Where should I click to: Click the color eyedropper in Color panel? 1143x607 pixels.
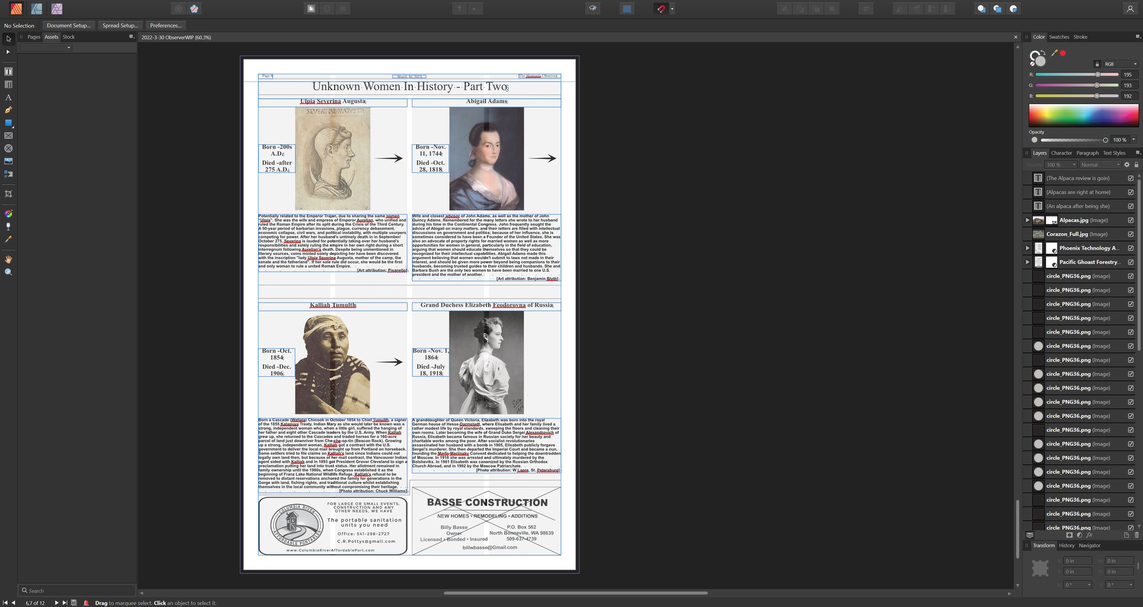[x=1054, y=53]
